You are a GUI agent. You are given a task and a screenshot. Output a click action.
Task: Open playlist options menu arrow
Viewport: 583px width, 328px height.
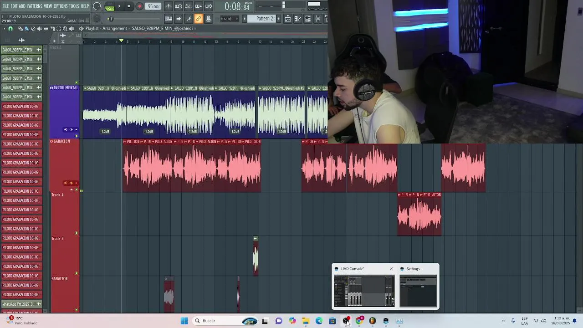coord(4,29)
